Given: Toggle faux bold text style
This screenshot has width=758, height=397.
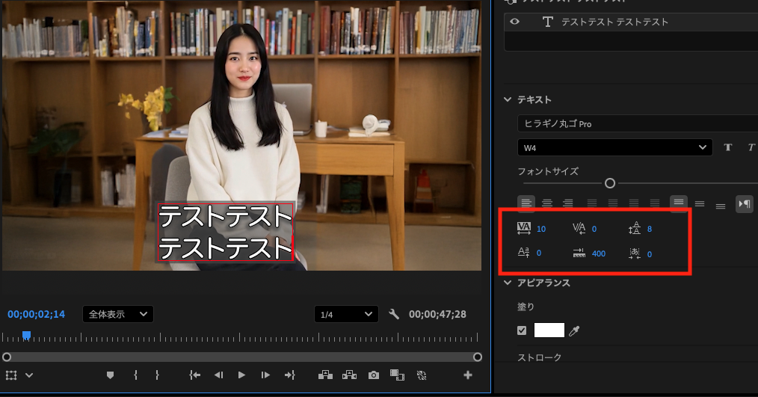Looking at the screenshot, I should [727, 147].
